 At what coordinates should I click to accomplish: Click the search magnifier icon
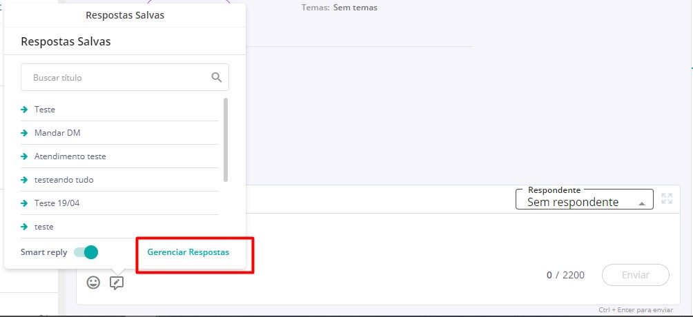(x=216, y=77)
